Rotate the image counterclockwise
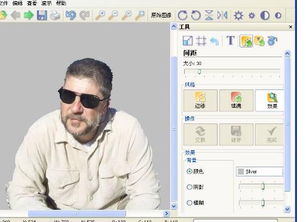306x222 pixels. [196, 15]
